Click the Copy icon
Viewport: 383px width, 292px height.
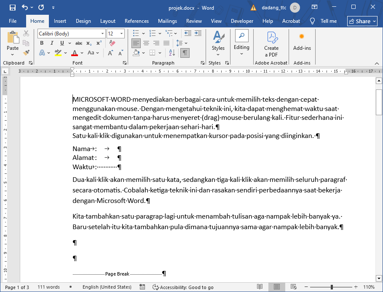(26, 43)
